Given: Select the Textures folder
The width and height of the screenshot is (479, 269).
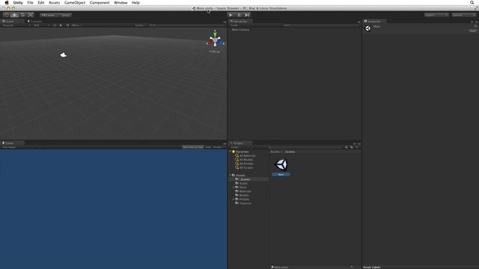Looking at the screenshot, I should pyautogui.click(x=245, y=203).
